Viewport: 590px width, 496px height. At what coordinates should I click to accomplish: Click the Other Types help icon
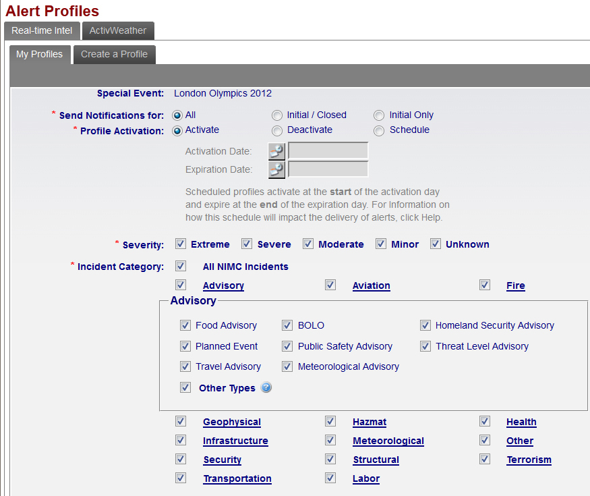[x=266, y=387]
